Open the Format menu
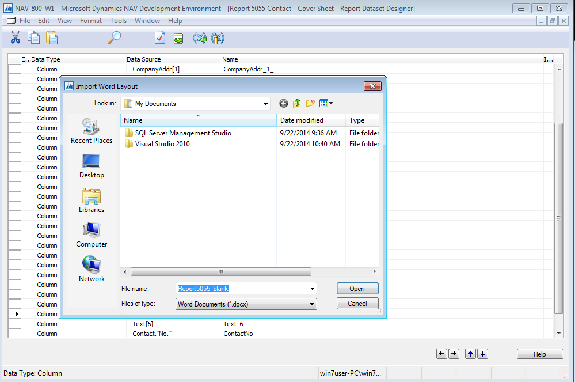575x382 pixels. pyautogui.click(x=91, y=21)
